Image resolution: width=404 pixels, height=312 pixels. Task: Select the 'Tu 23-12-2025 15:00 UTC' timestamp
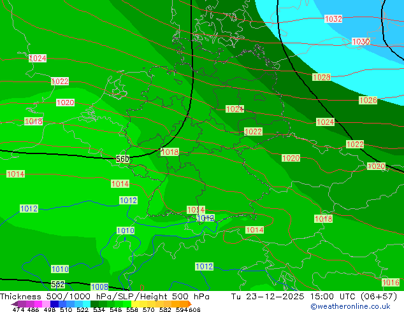point(293,297)
